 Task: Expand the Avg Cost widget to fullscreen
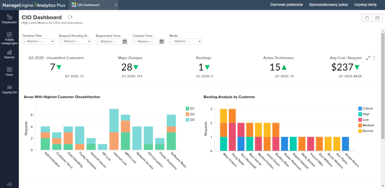(368, 58)
